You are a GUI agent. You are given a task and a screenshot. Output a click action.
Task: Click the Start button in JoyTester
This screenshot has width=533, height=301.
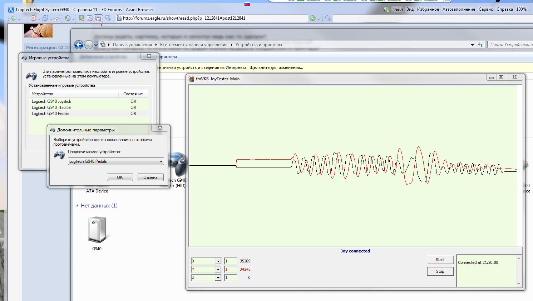(x=440, y=260)
